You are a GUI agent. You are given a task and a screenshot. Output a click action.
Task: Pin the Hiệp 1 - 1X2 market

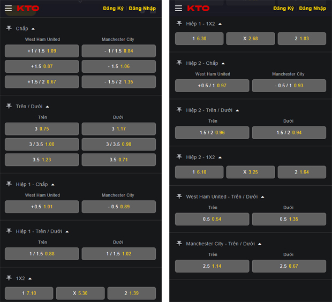tap(179, 24)
